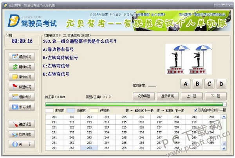Image resolution: width=235 pixels, height=158 pixels.
Task: Select option text C:左转弯信号
Action: click(56, 66)
